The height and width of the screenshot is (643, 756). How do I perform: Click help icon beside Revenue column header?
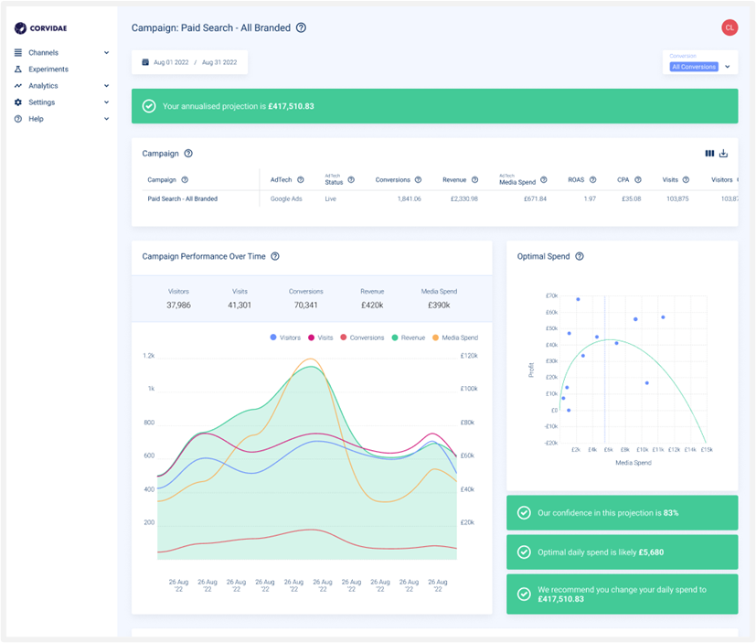[x=475, y=180]
